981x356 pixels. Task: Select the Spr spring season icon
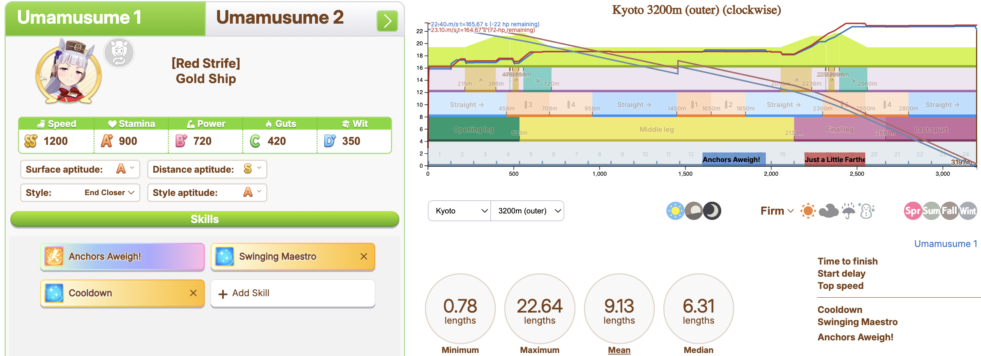point(913,211)
